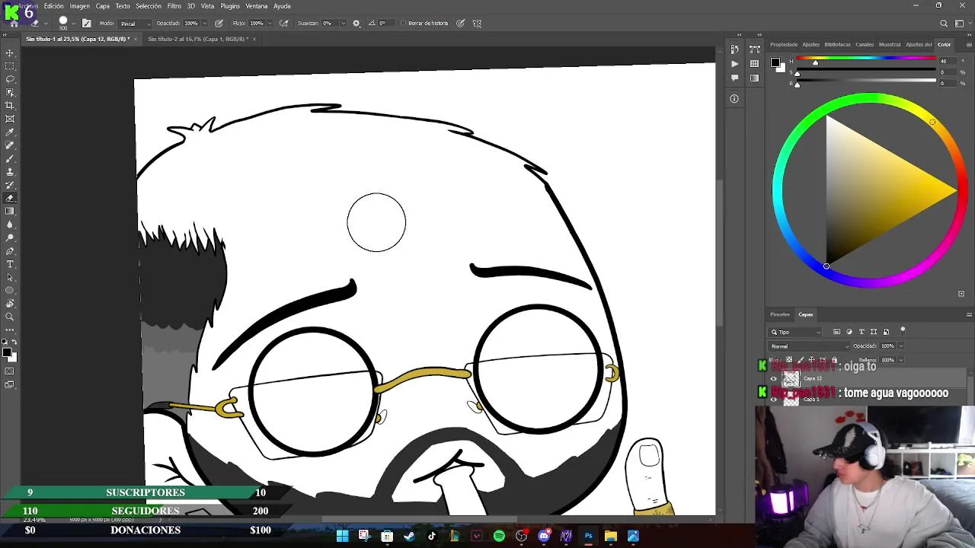The image size is (975, 548).
Task: Switch to the Canales tab
Action: point(865,44)
